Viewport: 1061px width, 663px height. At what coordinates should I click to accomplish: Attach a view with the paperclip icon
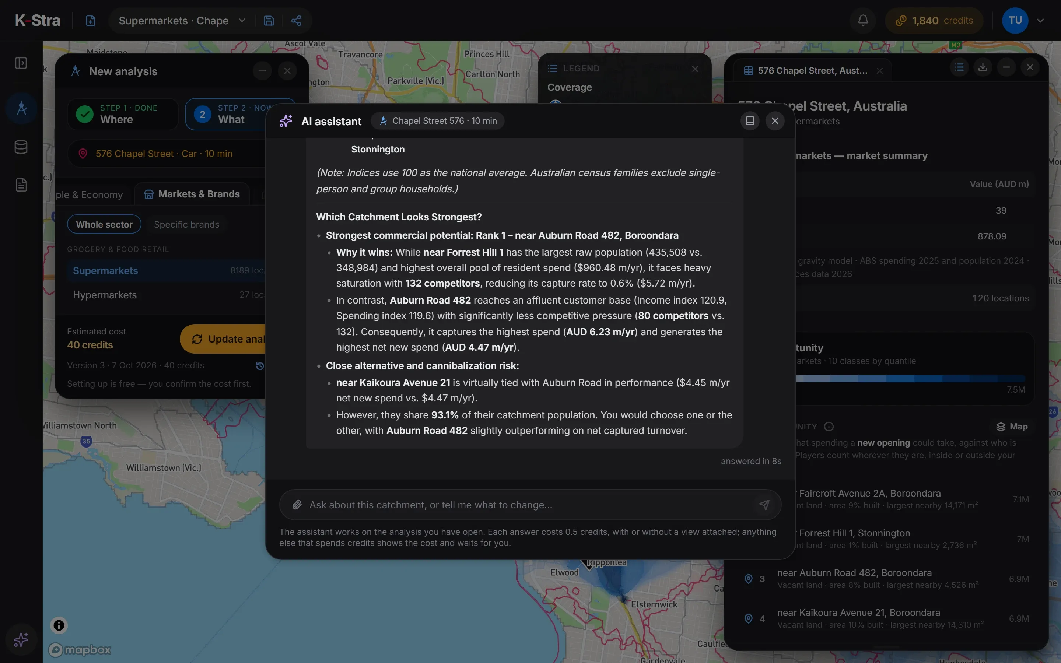297,505
